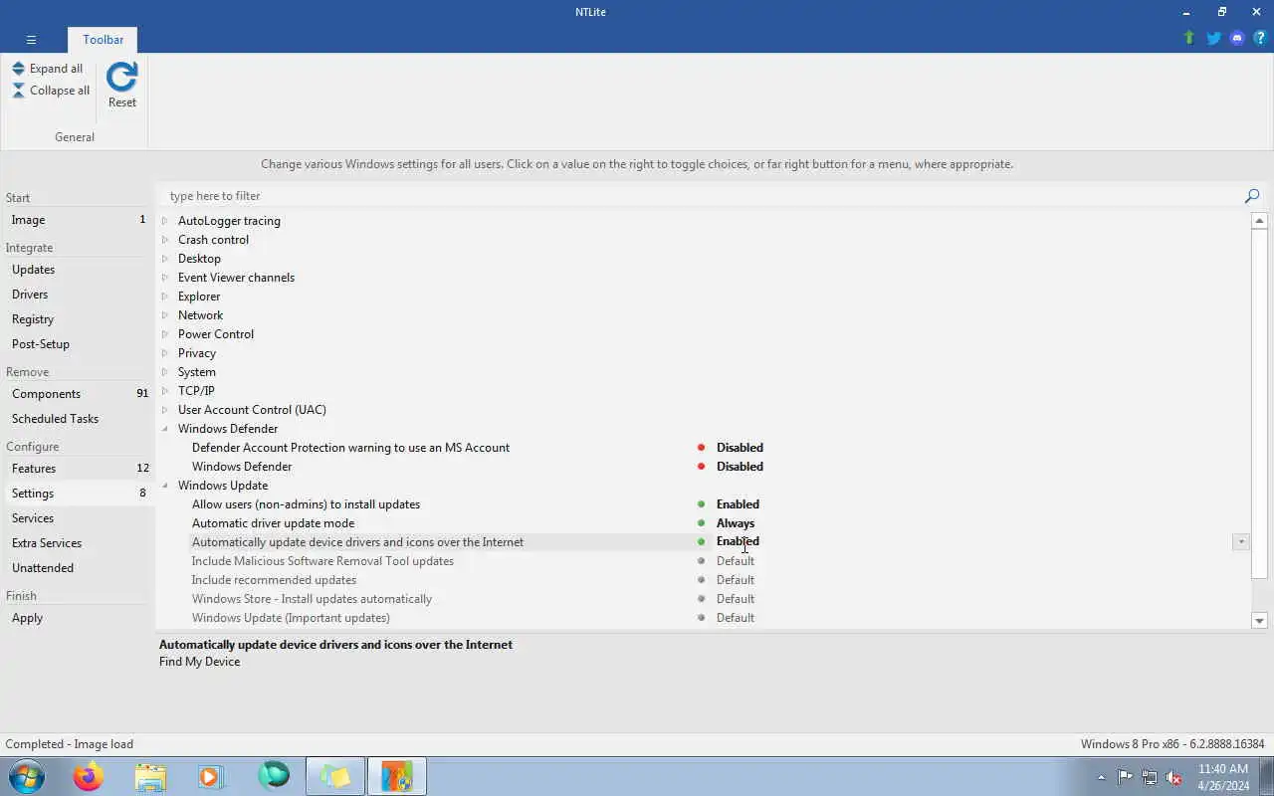Image resolution: width=1274 pixels, height=796 pixels.
Task: Expand the Event Viewer channels node
Action: [x=165, y=278]
